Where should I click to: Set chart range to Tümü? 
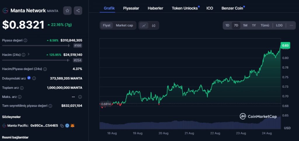point(265,25)
